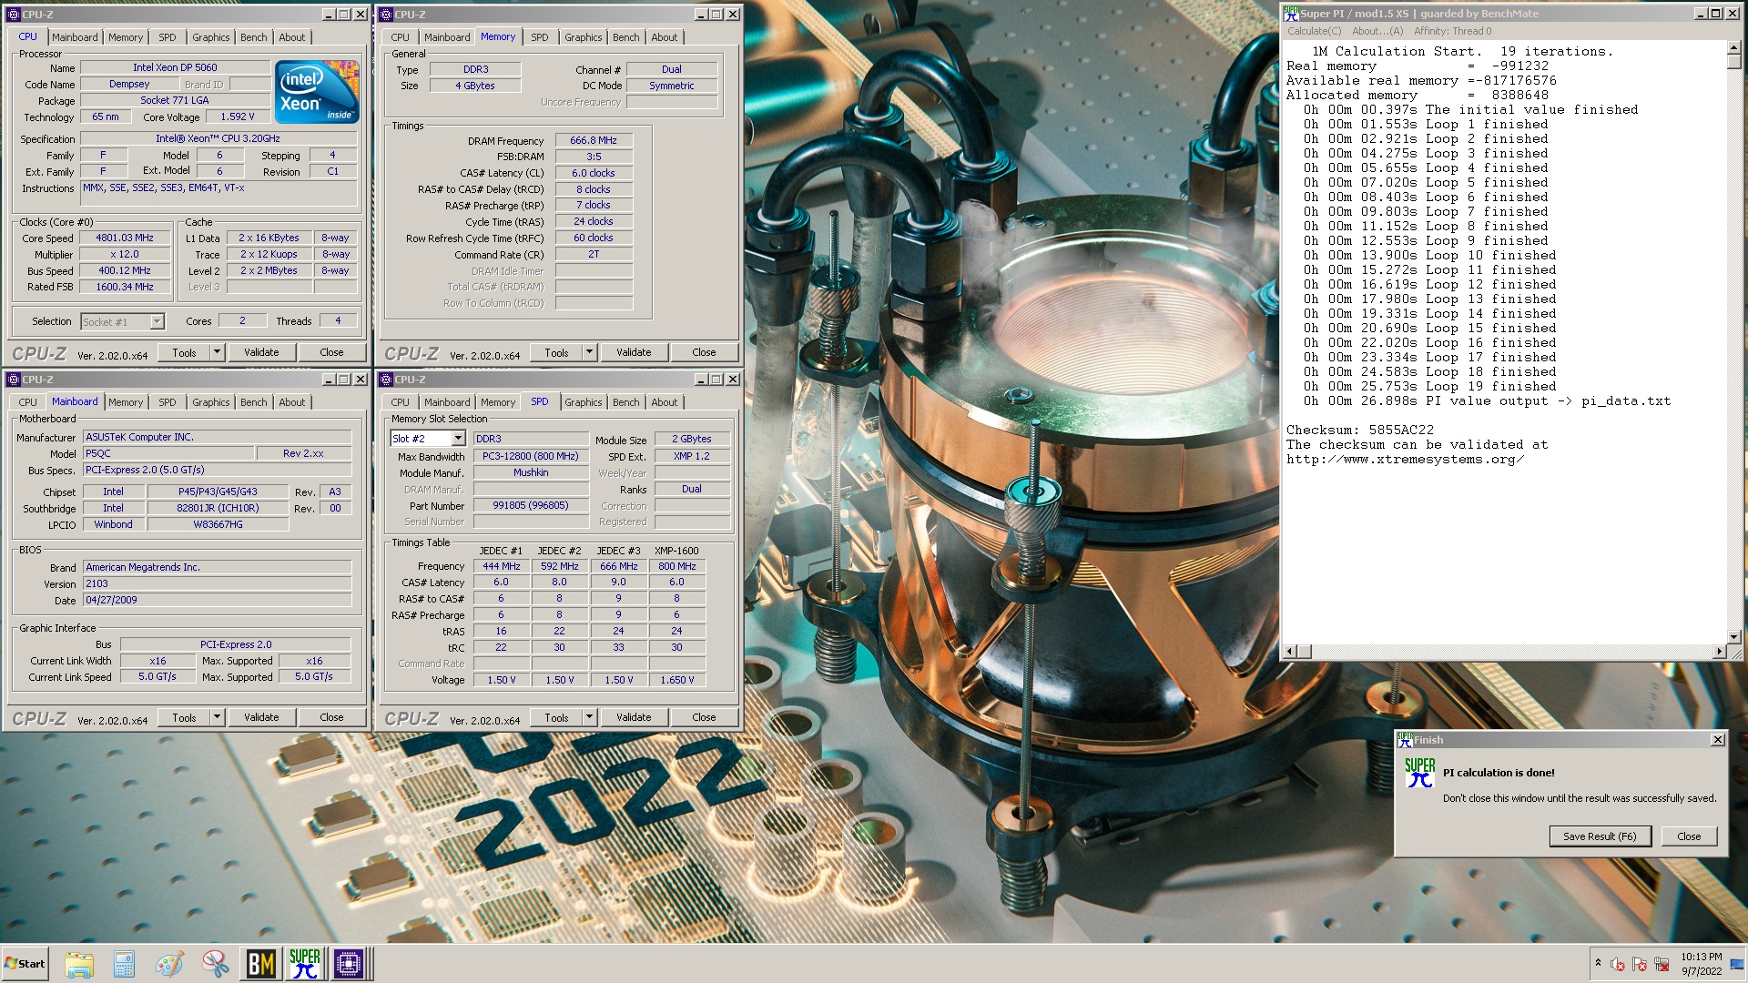The width and height of the screenshot is (1748, 983).
Task: Click Validate in CPU tab window
Action: coord(261,352)
